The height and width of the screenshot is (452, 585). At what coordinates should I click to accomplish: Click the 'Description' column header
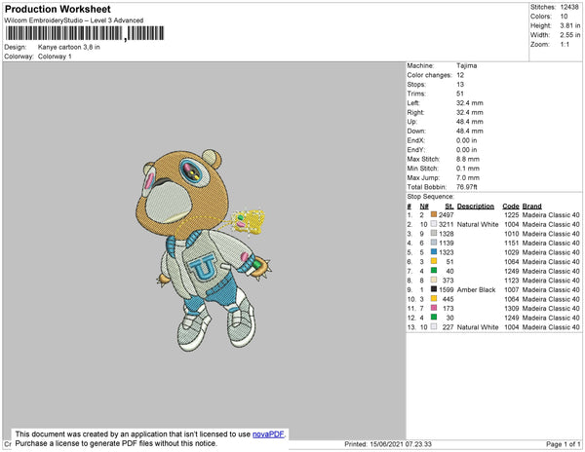coord(476,207)
